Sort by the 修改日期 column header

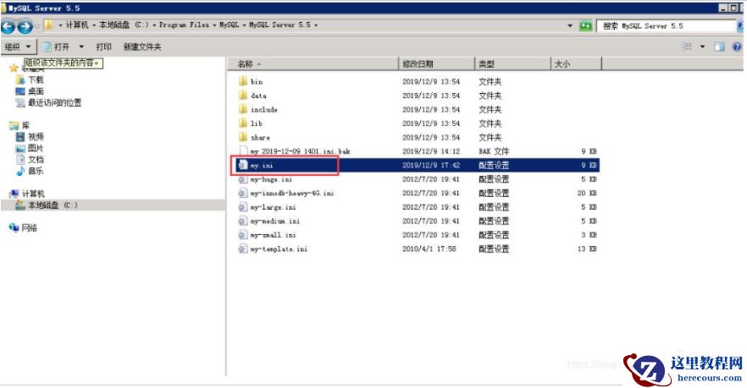tap(436, 63)
